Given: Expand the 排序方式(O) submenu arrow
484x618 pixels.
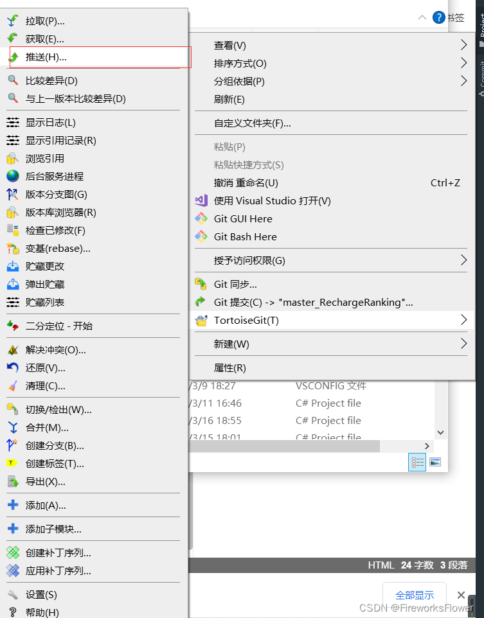Looking at the screenshot, I should tap(463, 63).
